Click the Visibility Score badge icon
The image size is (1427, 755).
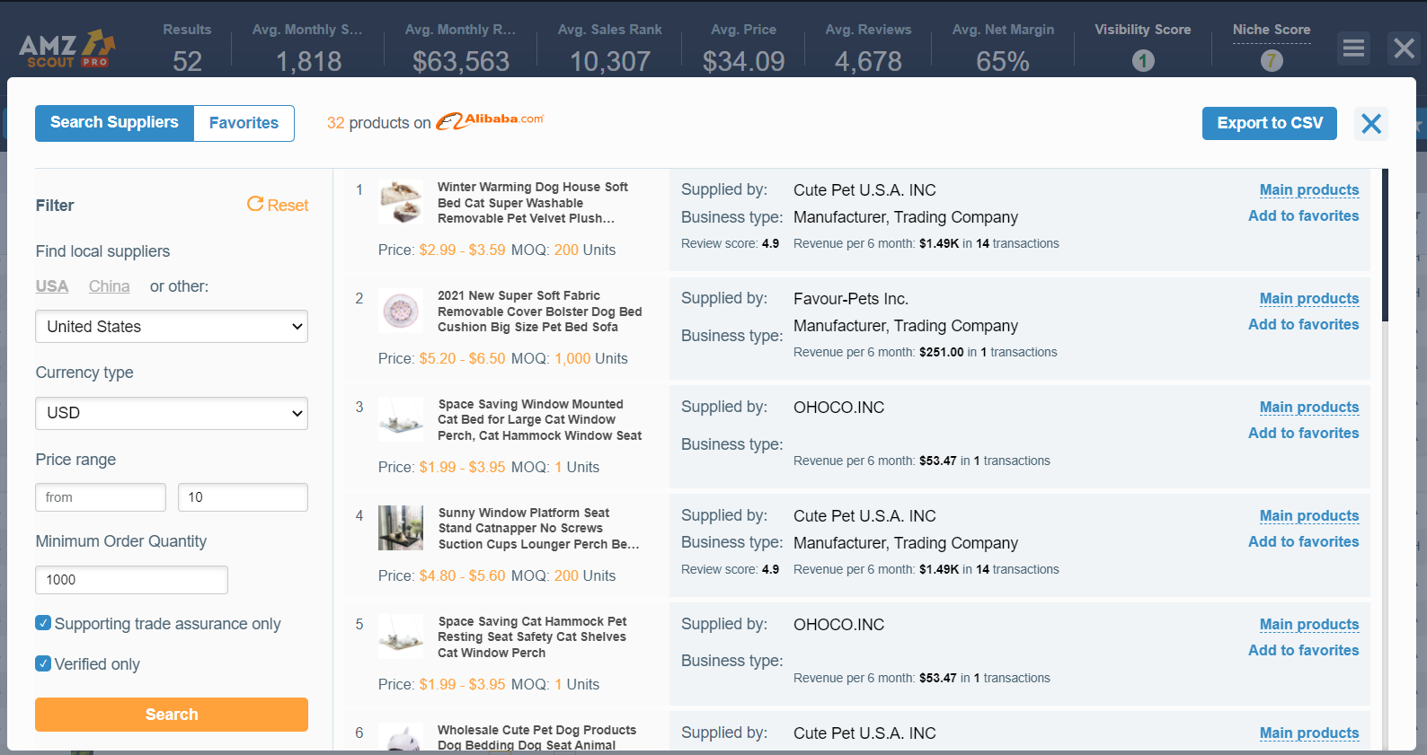coord(1142,61)
